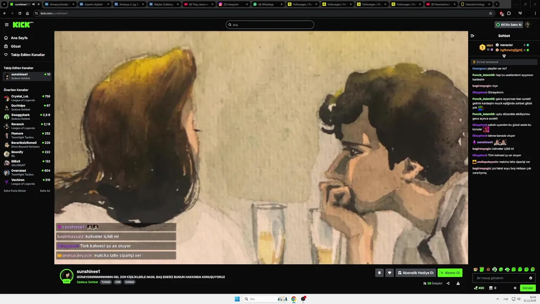Expand the gift leaderboard below idin1
The height and width of the screenshot is (304, 540).
click(504, 56)
